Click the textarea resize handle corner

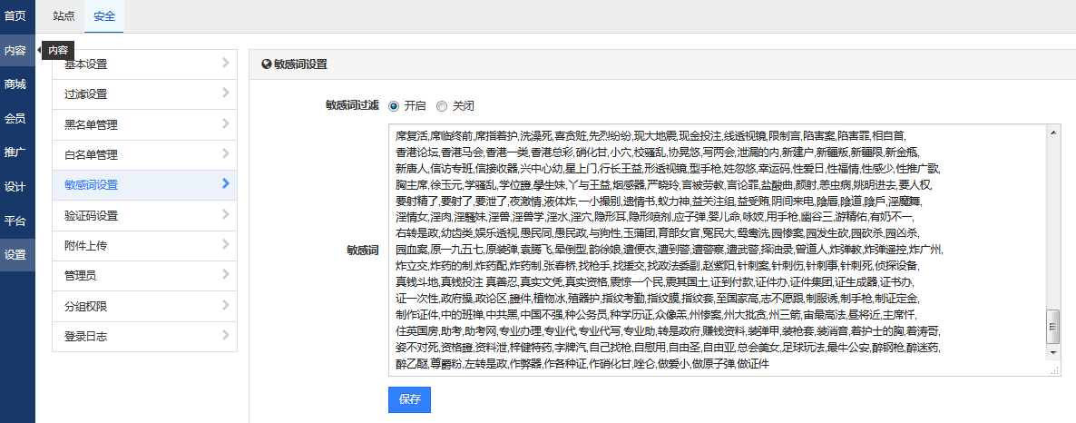[1055, 370]
